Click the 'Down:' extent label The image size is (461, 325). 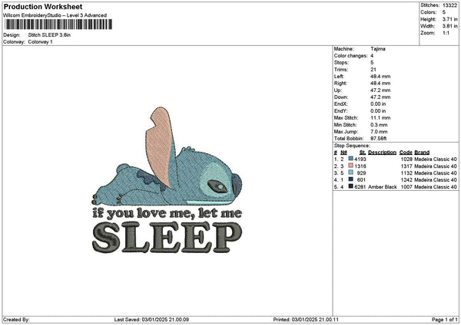(x=341, y=97)
